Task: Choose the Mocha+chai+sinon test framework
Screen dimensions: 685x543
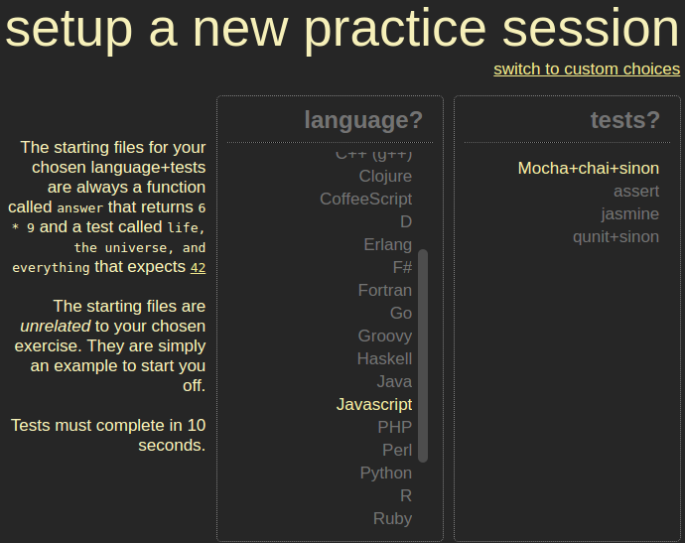Action: [x=588, y=169]
